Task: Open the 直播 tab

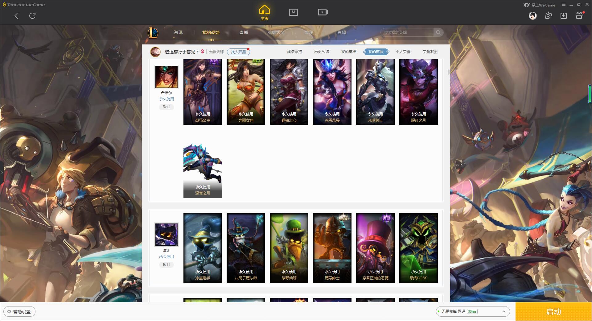Action: tap(244, 32)
